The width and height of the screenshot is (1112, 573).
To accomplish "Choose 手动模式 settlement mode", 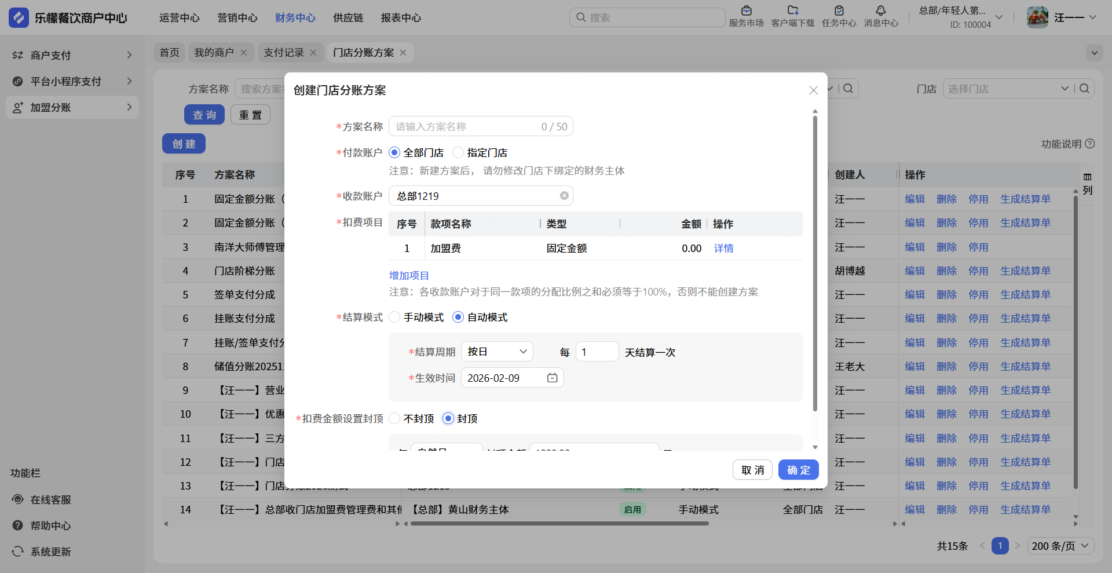I will point(395,317).
